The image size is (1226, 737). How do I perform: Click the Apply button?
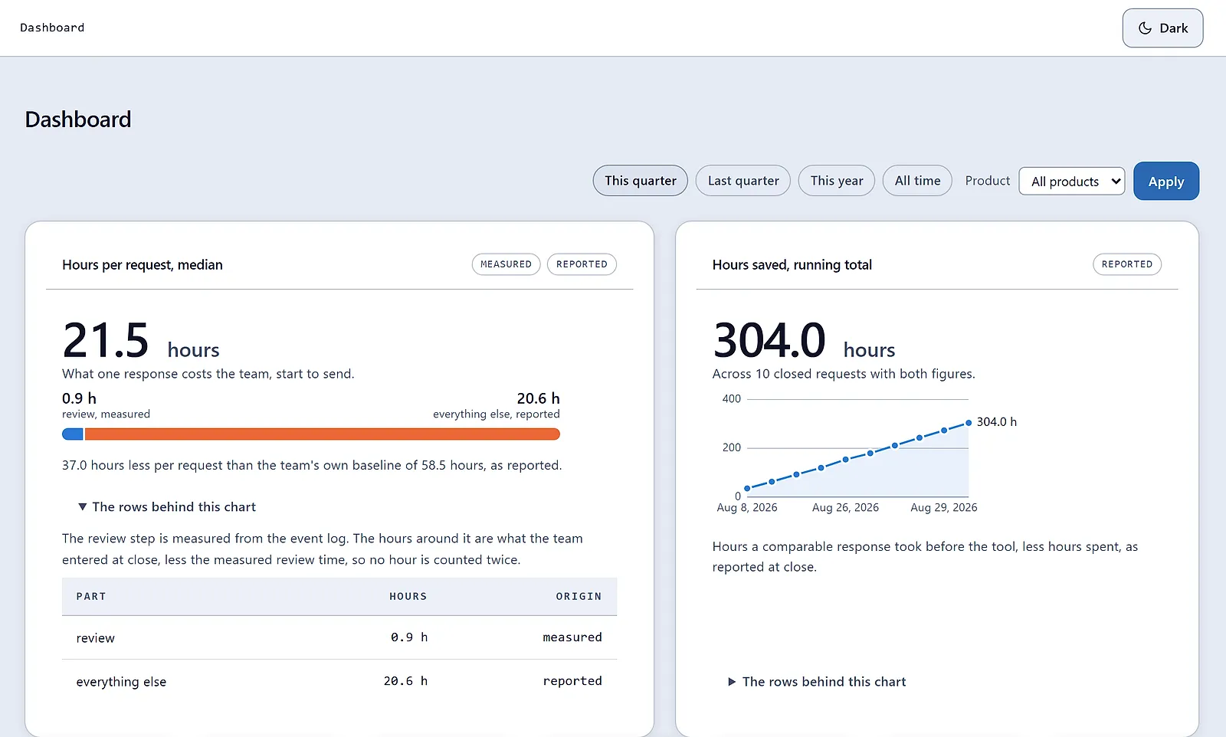[1166, 182]
